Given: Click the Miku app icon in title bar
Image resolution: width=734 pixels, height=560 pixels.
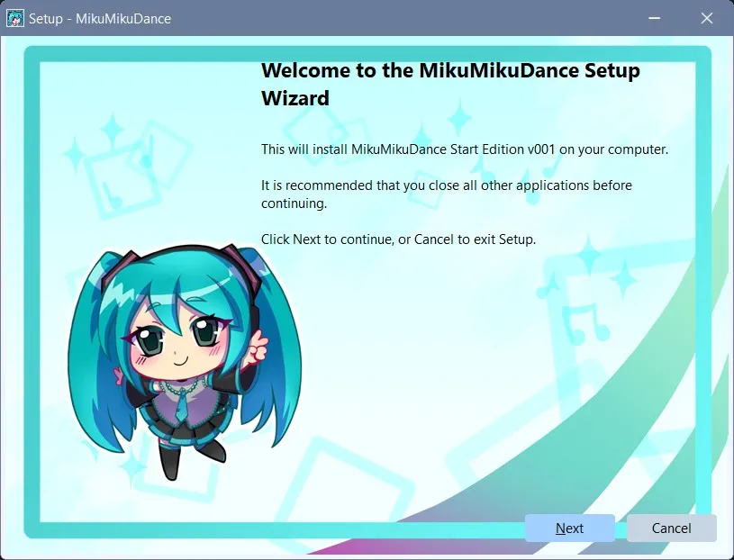Looking at the screenshot, I should point(15,18).
